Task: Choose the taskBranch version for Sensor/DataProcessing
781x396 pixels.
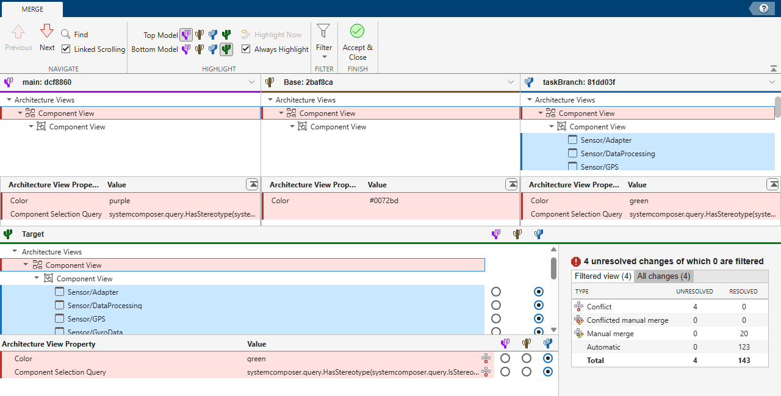Action: coord(539,305)
